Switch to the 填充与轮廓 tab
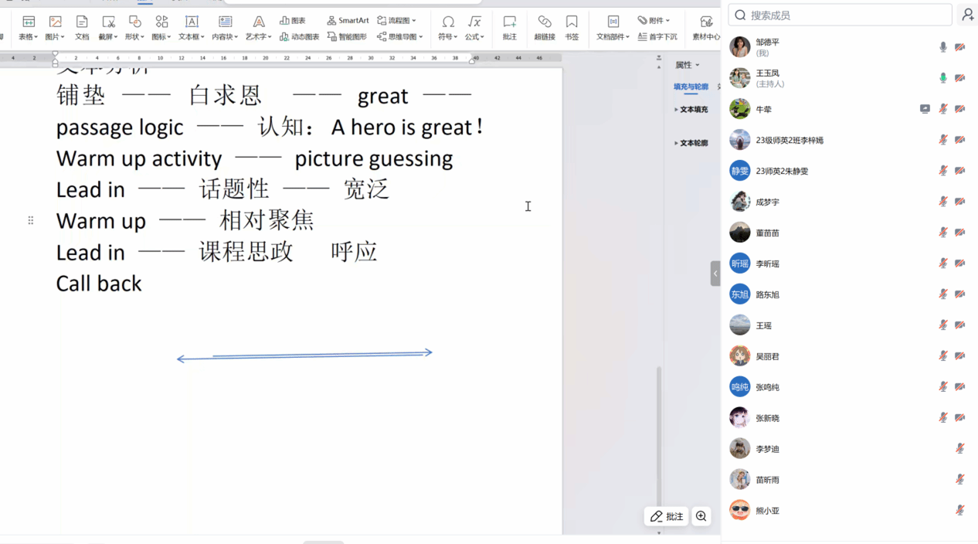The width and height of the screenshot is (978, 544). click(x=691, y=87)
